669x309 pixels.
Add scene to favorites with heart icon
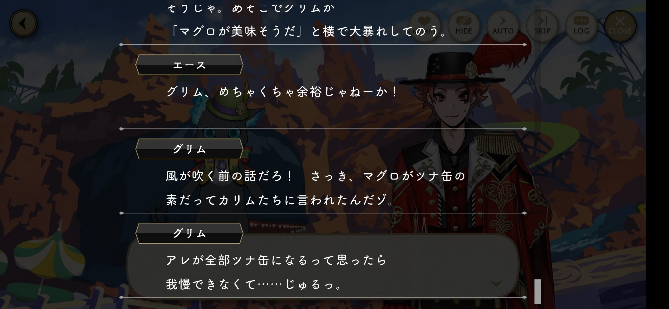click(x=424, y=26)
